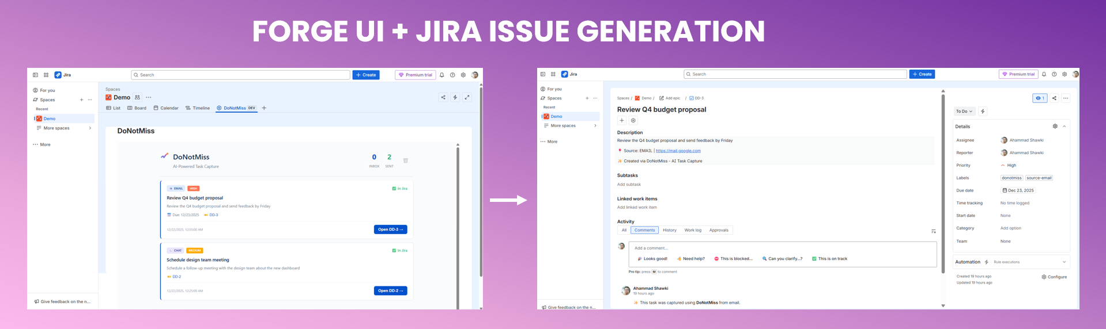Expand More in right window sidebar
The height and width of the screenshot is (329, 1106).
[x=549, y=141]
